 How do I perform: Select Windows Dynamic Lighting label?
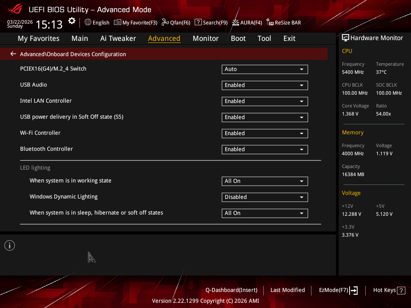coord(64,197)
